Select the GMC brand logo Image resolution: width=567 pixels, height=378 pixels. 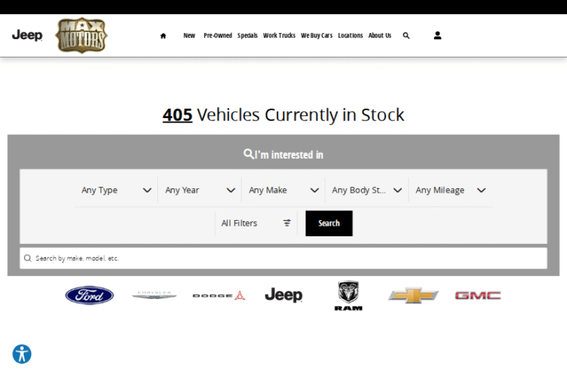(x=478, y=295)
